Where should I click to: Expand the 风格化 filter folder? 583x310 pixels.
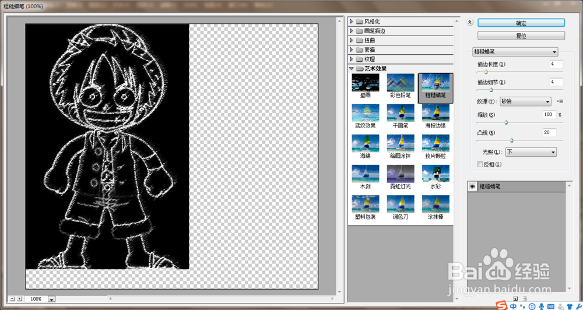pos(352,22)
